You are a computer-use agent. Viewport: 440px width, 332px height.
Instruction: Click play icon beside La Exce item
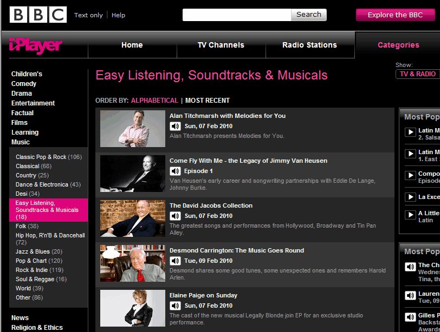tap(410, 197)
